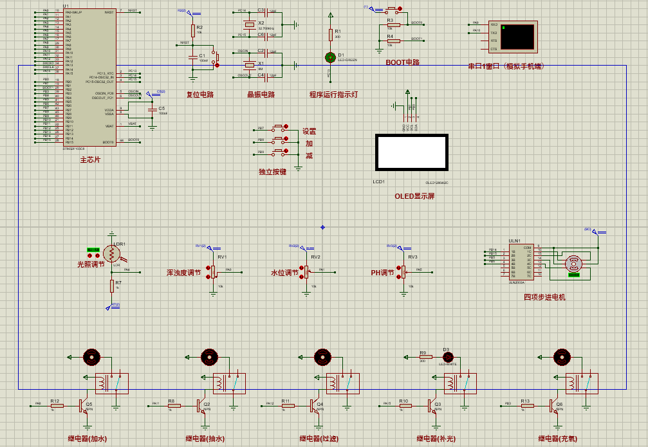Screen dimensions: 648x447
Task: Click the motor above the 加水 relay
Action: pos(91,358)
